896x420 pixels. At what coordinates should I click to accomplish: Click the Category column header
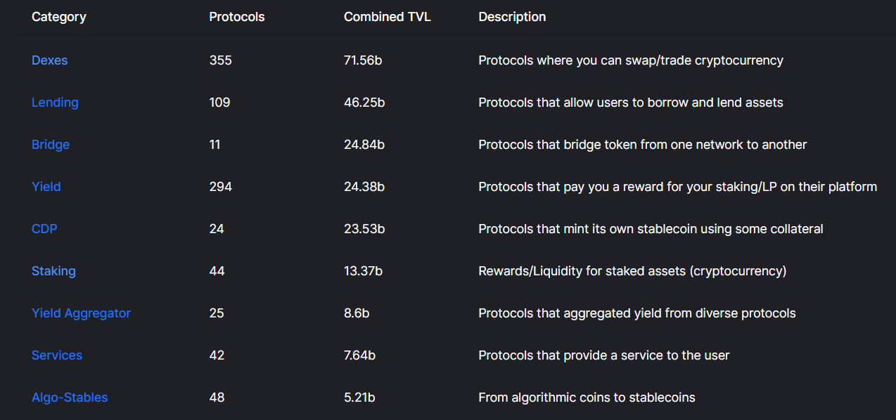pyautogui.click(x=59, y=17)
